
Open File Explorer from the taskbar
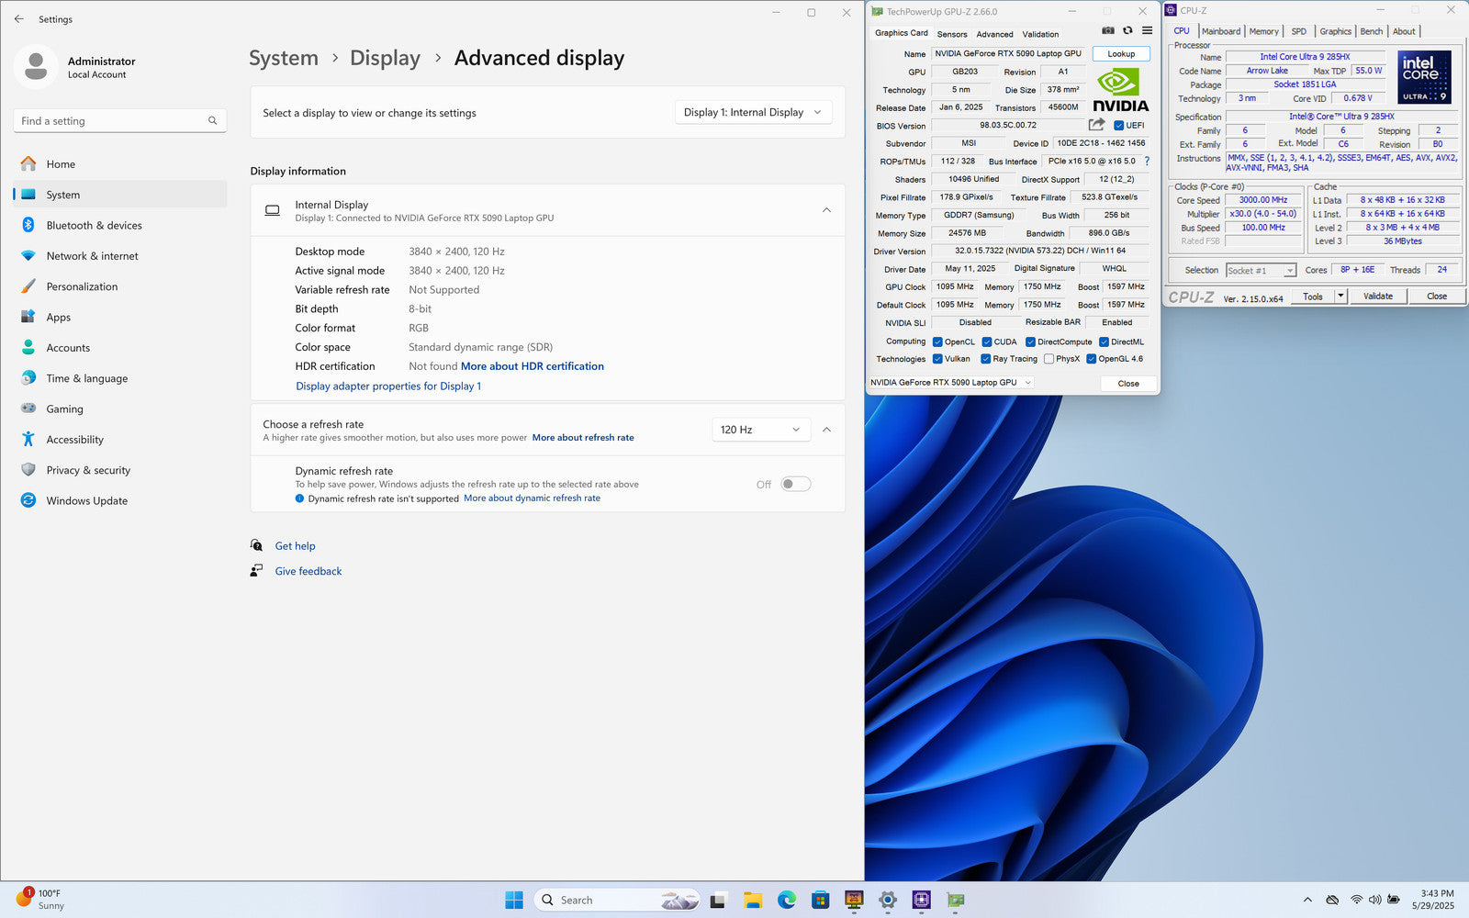pos(753,900)
